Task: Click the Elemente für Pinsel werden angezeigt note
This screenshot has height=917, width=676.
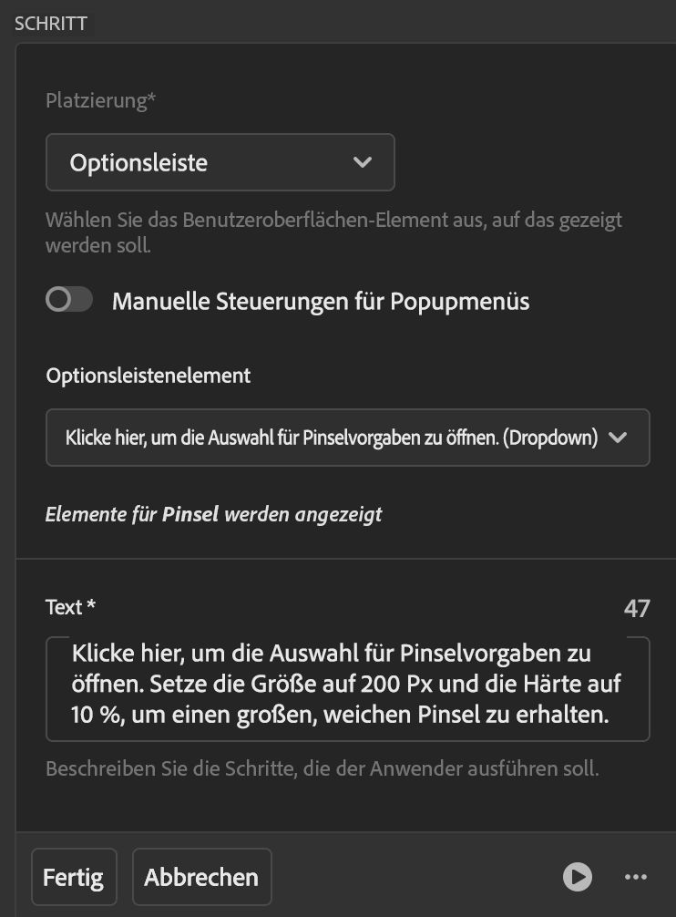Action: coord(214,514)
